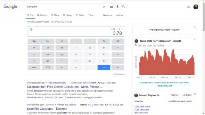This screenshot has height=115, width=205.
Task: Click the blue equals key
Action: [104, 67]
